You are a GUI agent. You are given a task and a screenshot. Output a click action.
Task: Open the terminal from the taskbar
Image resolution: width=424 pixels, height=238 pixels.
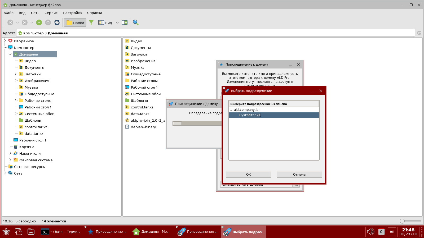click(x=61, y=232)
